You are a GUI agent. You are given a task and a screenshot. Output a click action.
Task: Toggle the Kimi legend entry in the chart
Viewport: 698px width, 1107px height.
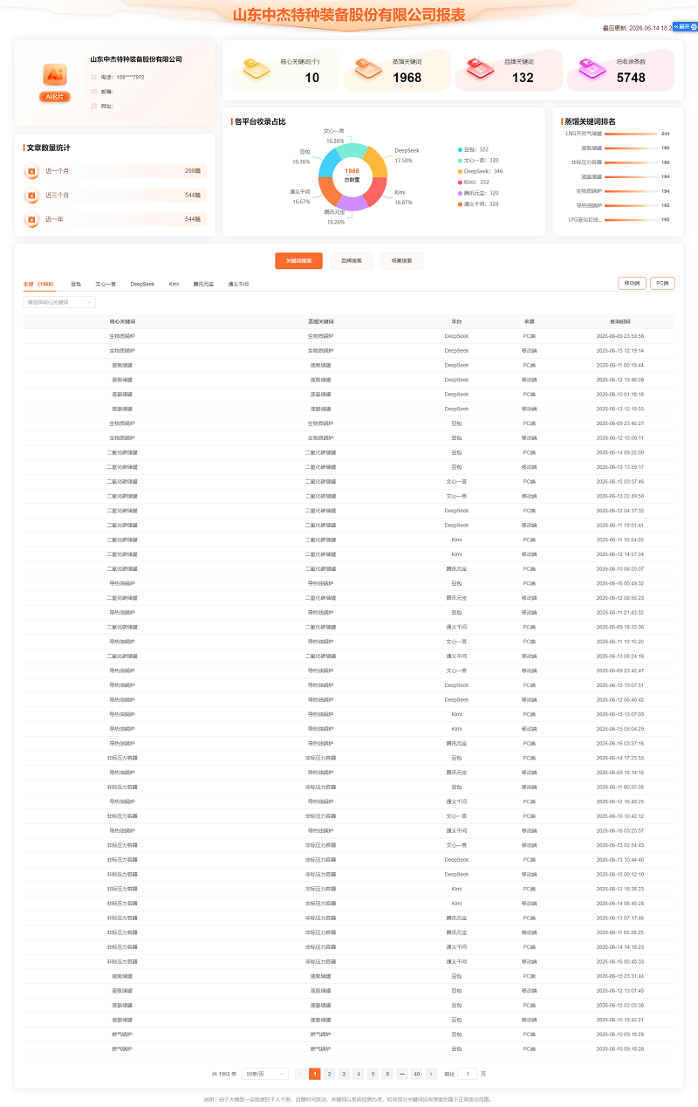473,182
